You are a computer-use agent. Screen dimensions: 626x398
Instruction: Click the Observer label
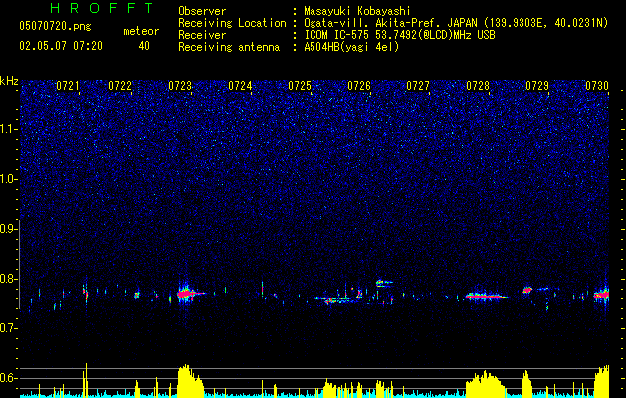click(202, 11)
